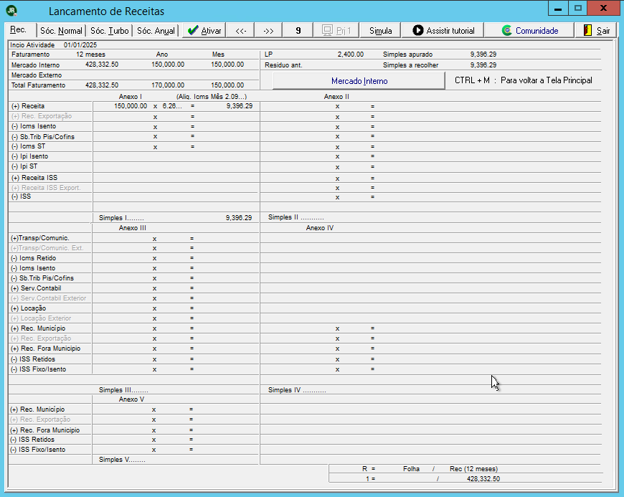Click the Mercado Interno Mes value 150,000.00

(227, 65)
